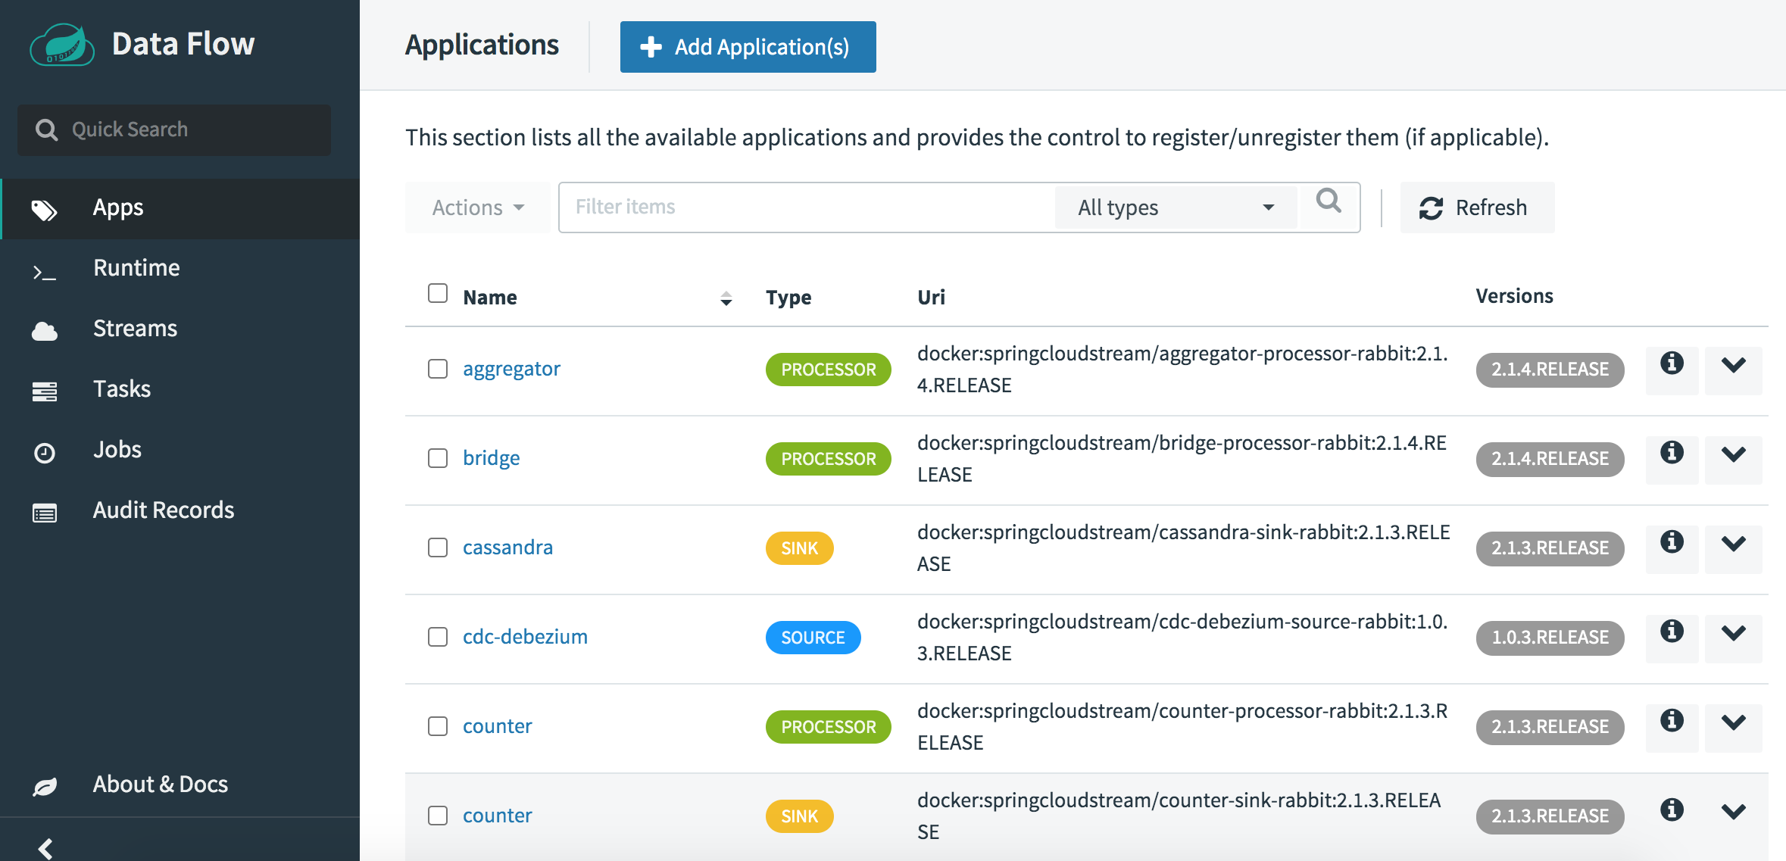
Task: Open Audit Records section
Action: tap(163, 510)
